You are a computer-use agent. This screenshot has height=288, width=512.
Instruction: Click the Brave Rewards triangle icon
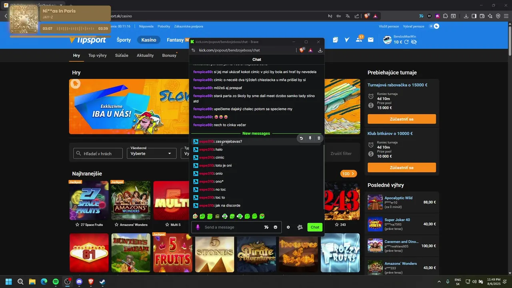pos(375,16)
